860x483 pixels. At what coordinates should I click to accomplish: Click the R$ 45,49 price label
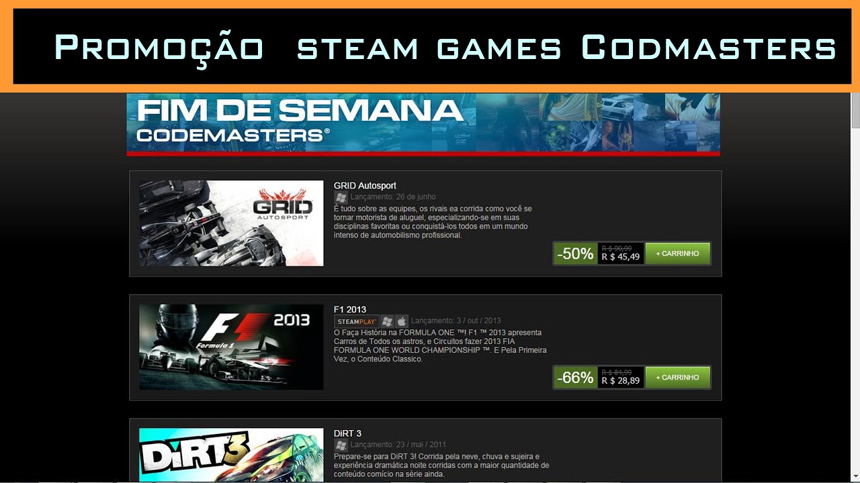click(620, 257)
